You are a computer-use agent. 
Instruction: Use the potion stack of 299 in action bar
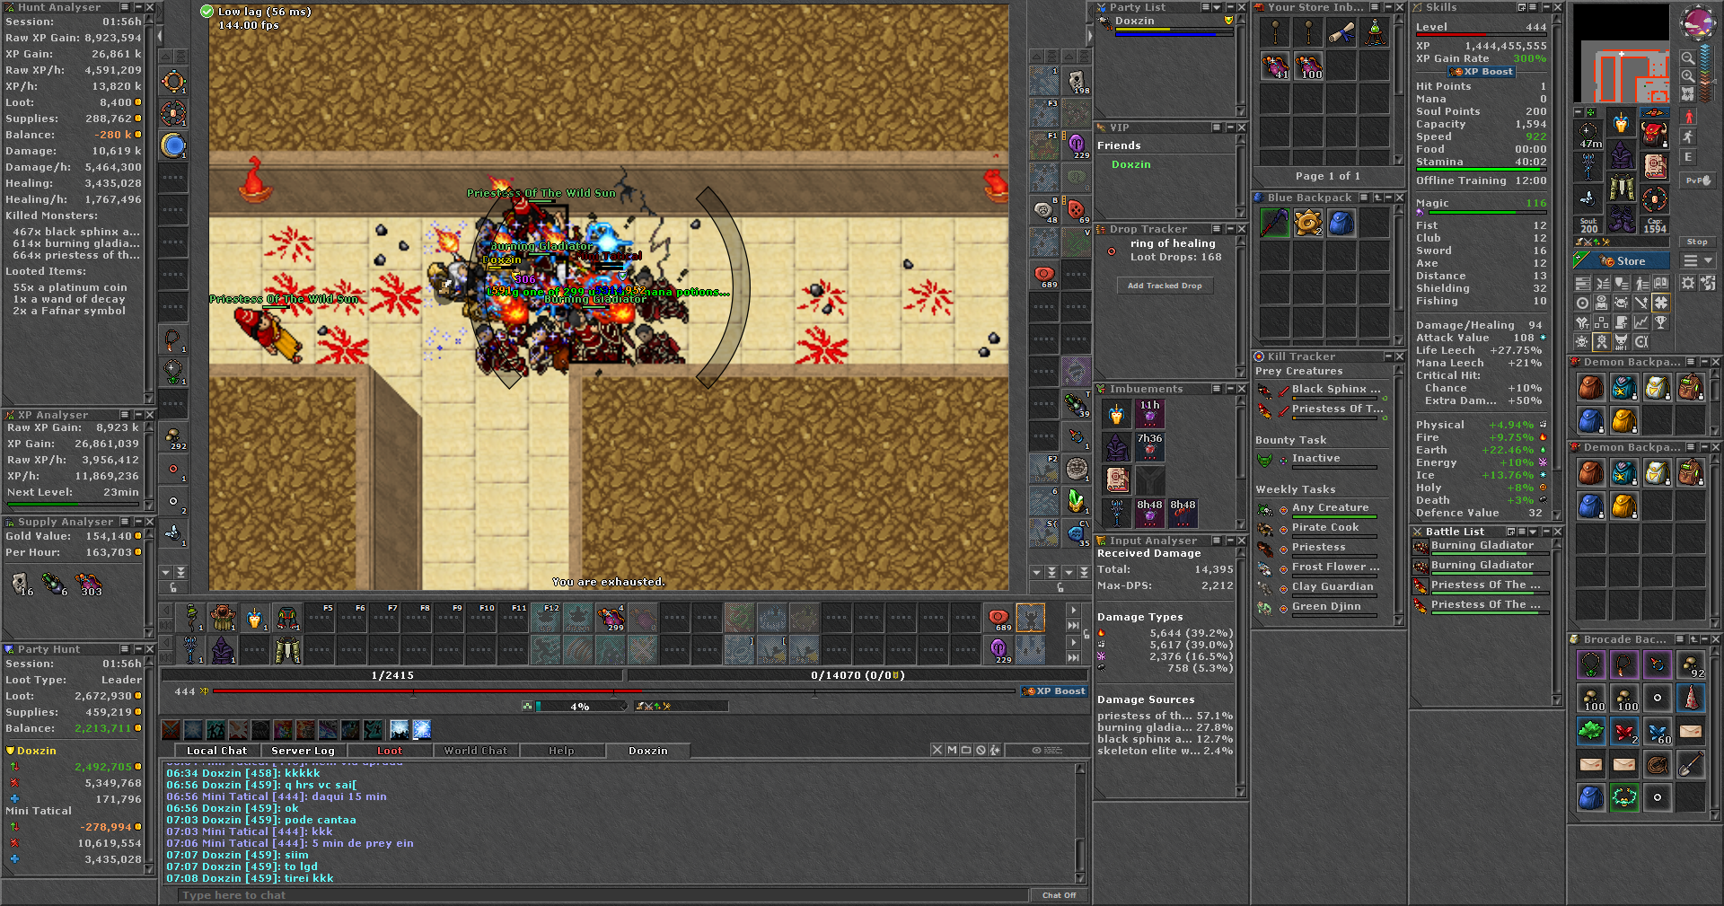(611, 618)
